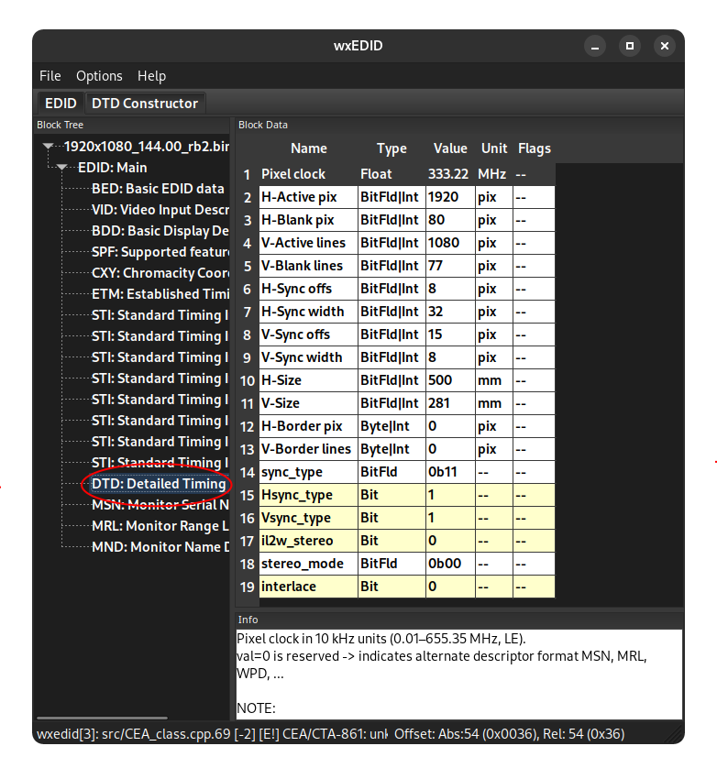
Task: Select the V-Border lines value cell
Action: tap(450, 449)
